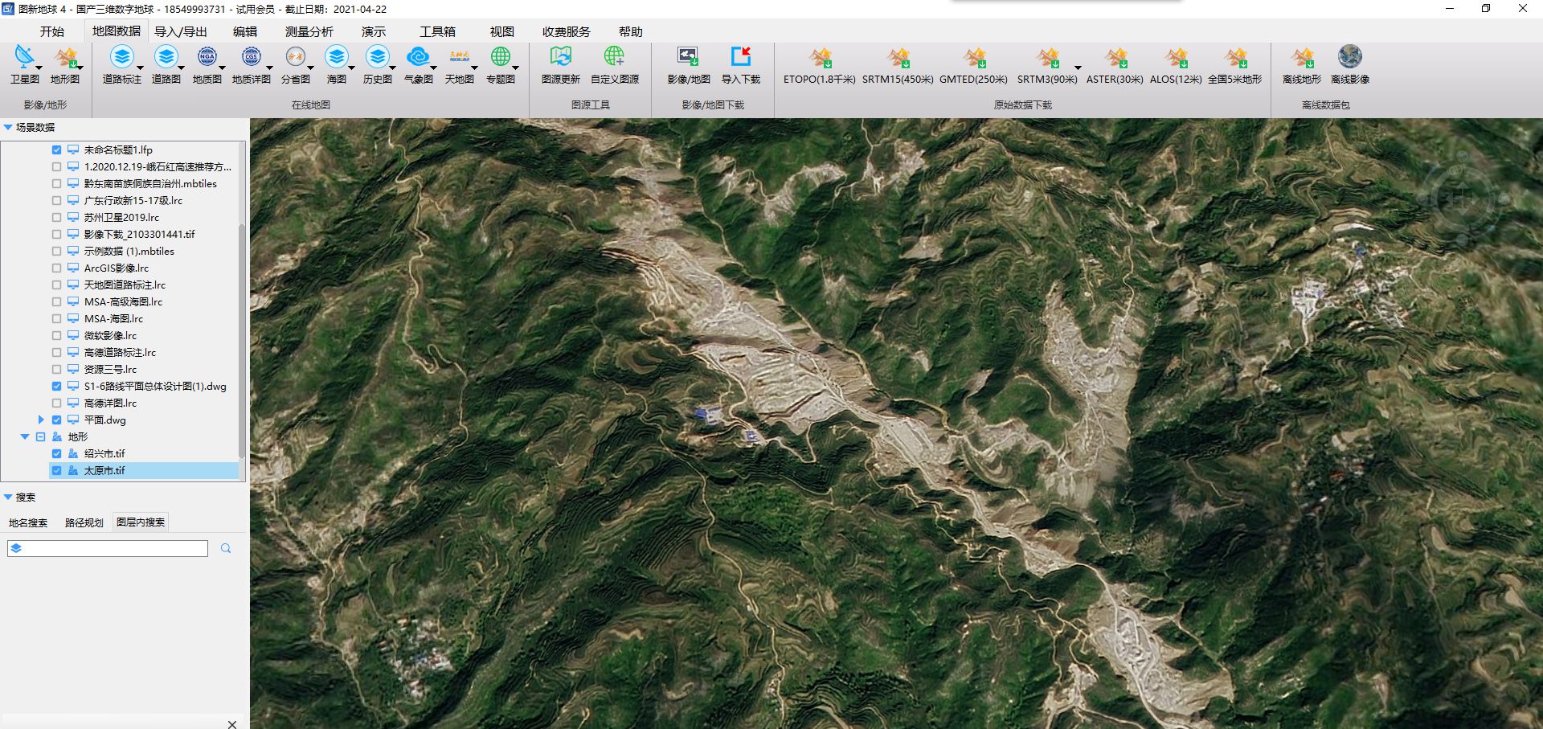The height and width of the screenshot is (729, 1543).
Task: Open the 帮助 menu tab
Action: coord(631,31)
